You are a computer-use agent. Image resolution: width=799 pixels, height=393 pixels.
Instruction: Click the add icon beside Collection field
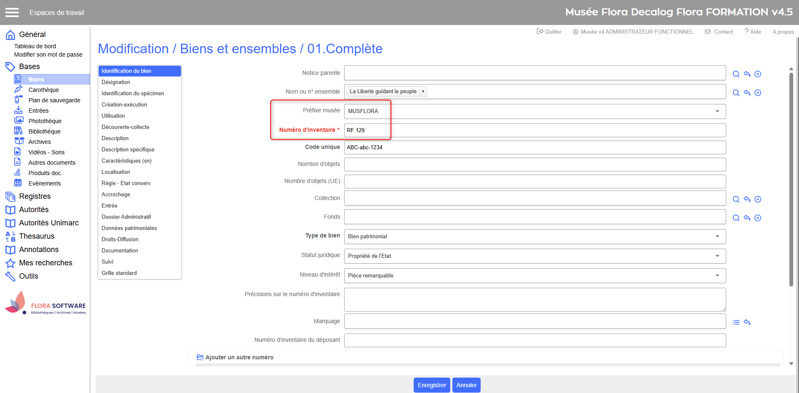pos(758,199)
